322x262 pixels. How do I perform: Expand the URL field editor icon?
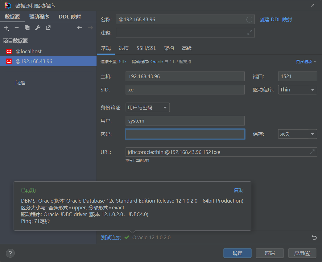[312, 152]
